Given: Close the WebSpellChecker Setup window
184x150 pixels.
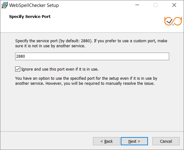Looking at the screenshot, I should (174, 5).
